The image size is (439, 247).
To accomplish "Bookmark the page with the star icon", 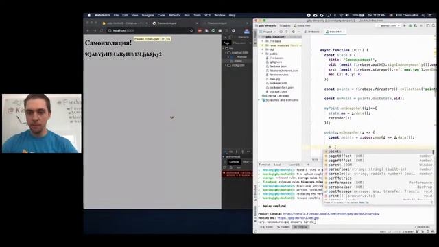I will (x=191, y=30).
